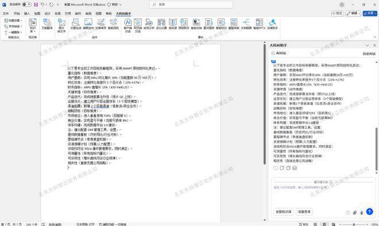Click the blue 共享 share button
379x226 pixels.
pos(370,13)
